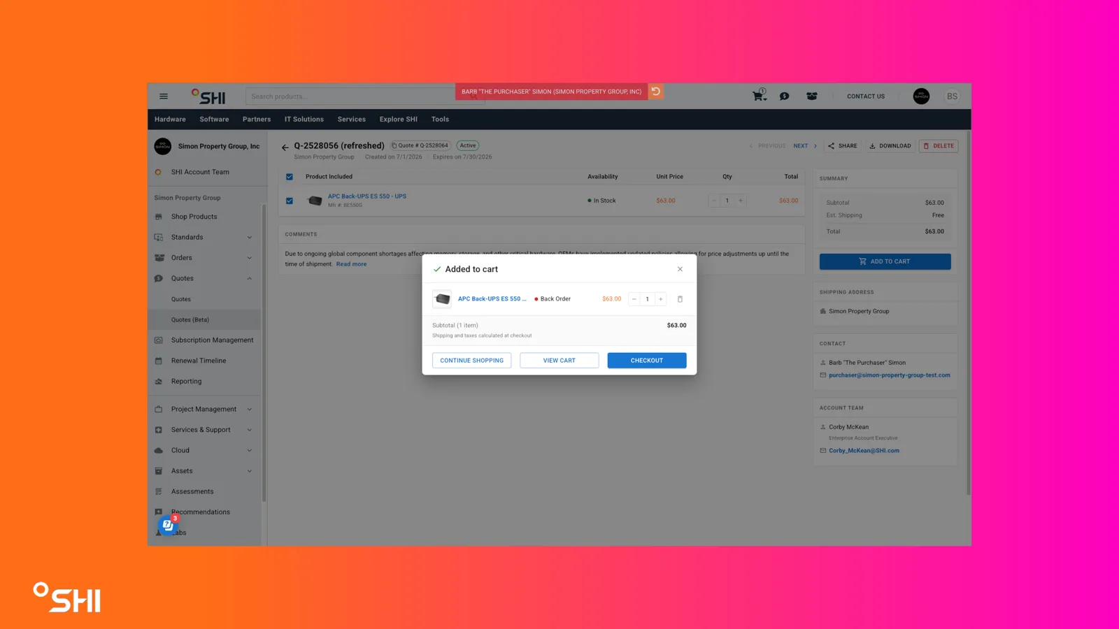The width and height of the screenshot is (1119, 629).
Task: Click the Subscription Management sidebar icon
Action: (159, 340)
